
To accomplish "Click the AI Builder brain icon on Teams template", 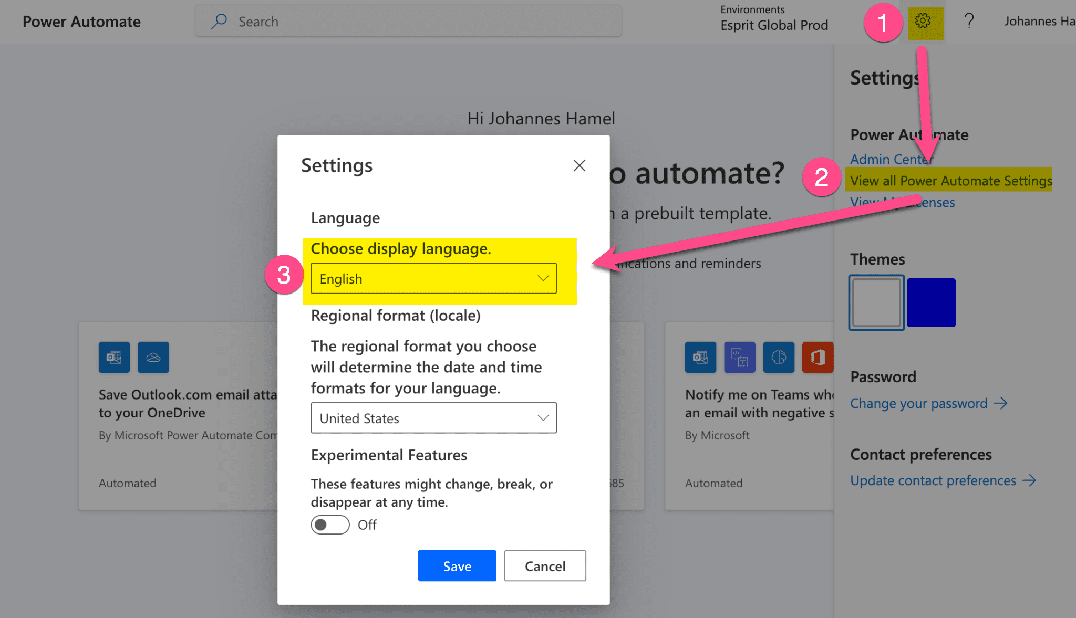I will point(779,357).
